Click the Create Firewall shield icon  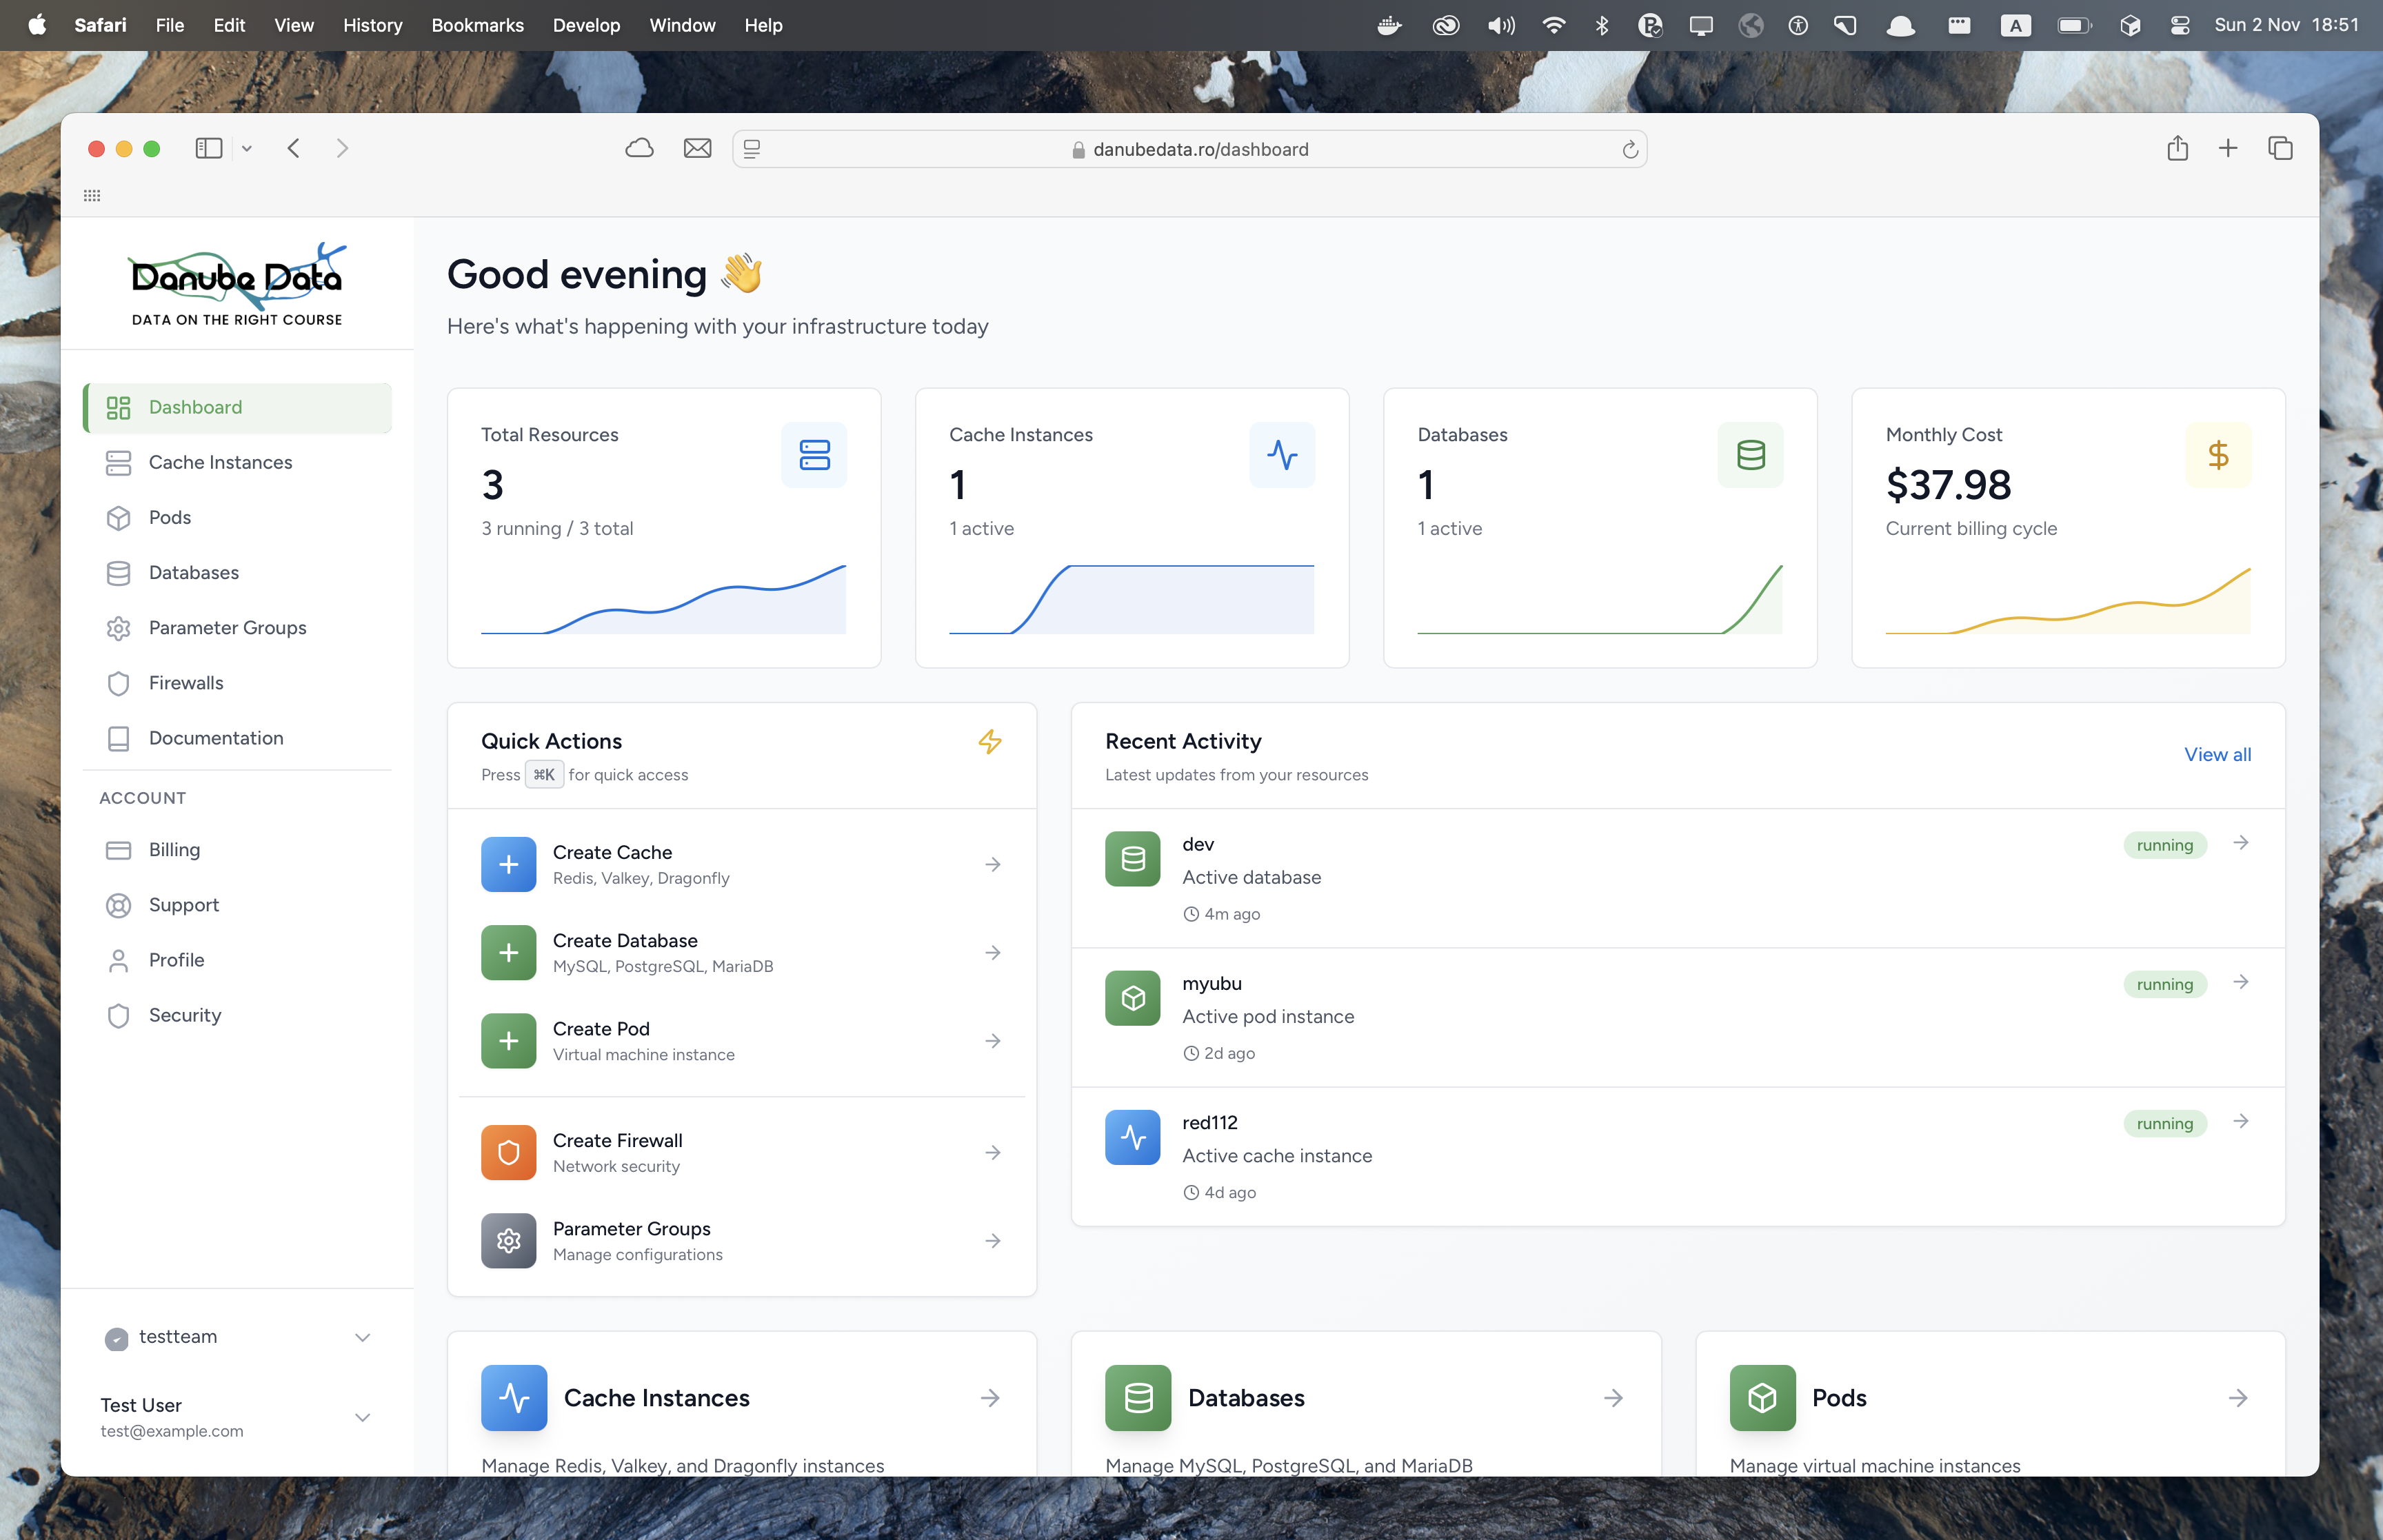click(508, 1152)
